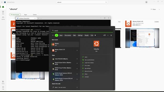Image resolution: width=164 pixels, height=92 pixels.
Task: Open PowerShell tab dropdown arrow
Action: (41, 18)
